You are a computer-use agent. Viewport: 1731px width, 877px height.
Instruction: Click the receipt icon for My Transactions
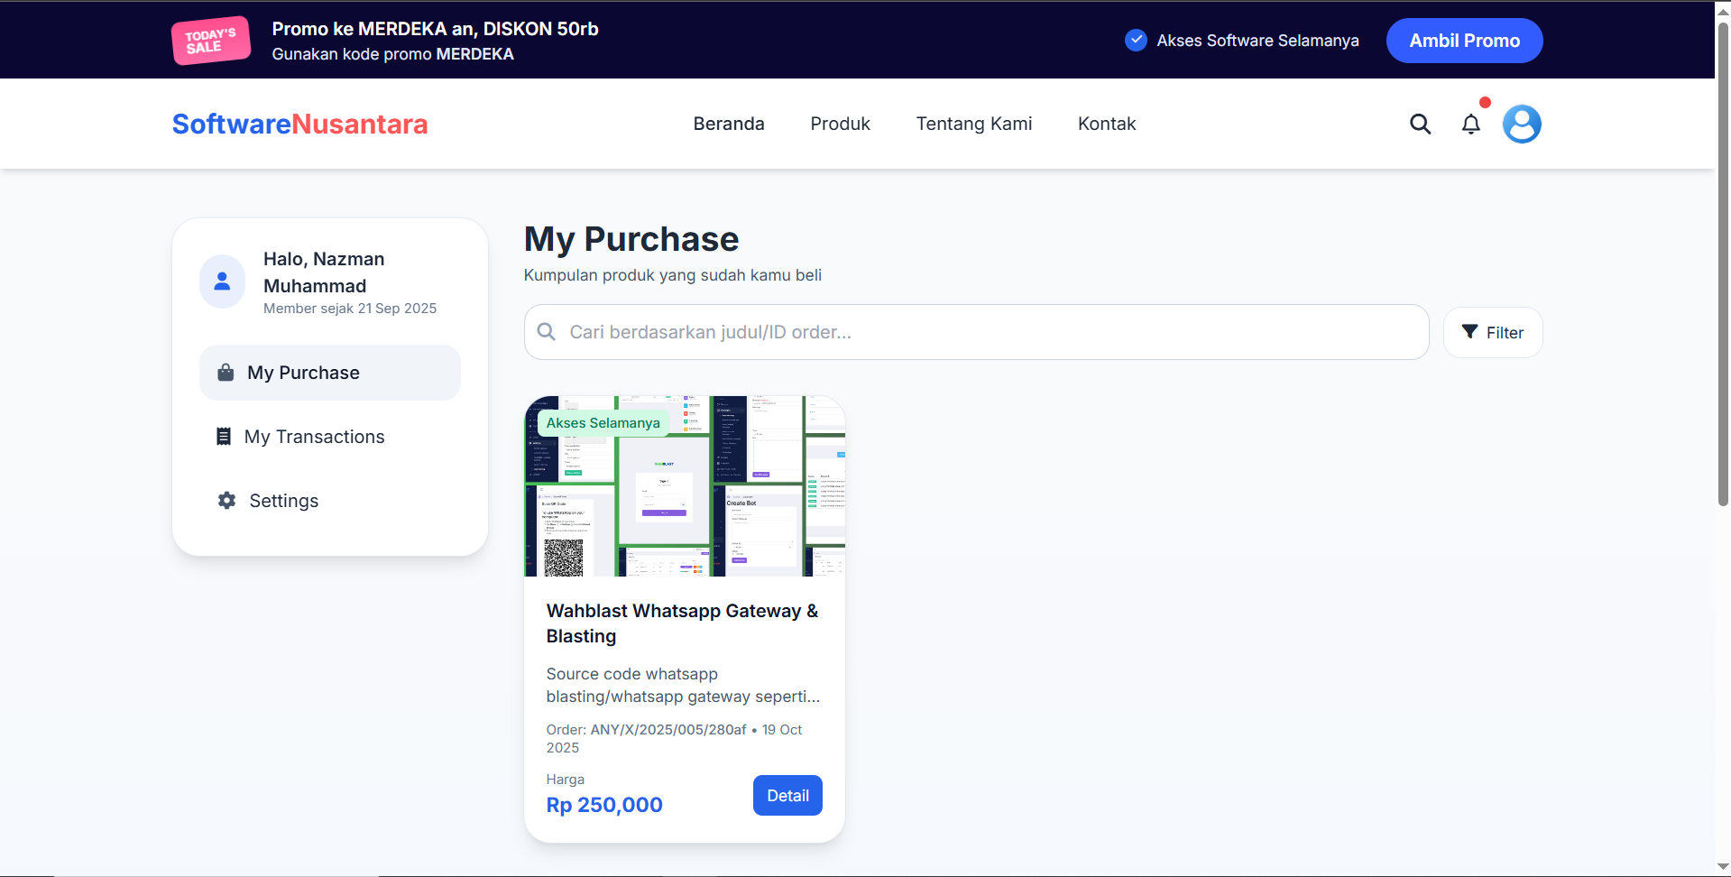pos(224,437)
